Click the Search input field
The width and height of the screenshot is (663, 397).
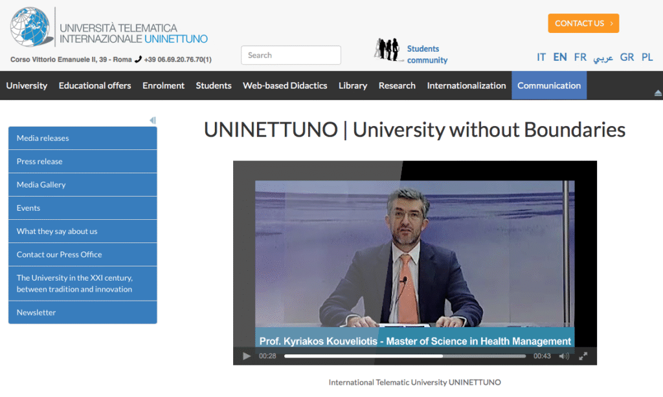click(x=291, y=55)
